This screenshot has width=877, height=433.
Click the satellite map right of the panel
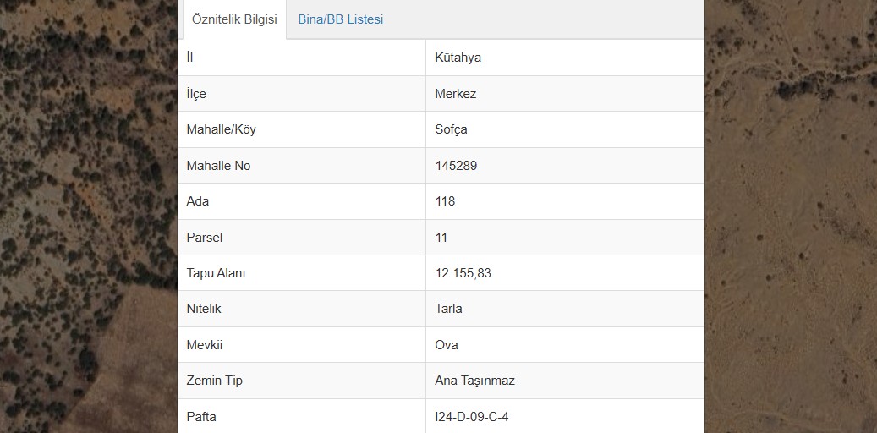point(791,216)
